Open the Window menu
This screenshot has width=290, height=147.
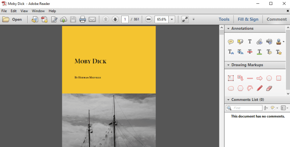(x=38, y=11)
